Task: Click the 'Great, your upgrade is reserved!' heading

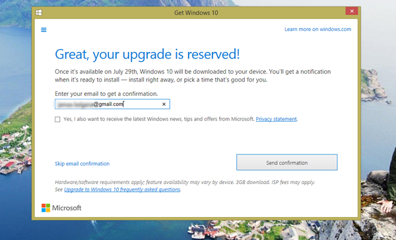Action: (147, 55)
